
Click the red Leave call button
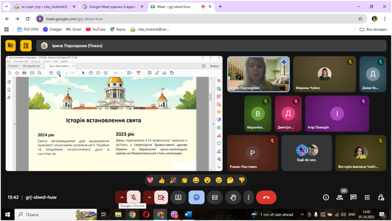tap(266, 198)
